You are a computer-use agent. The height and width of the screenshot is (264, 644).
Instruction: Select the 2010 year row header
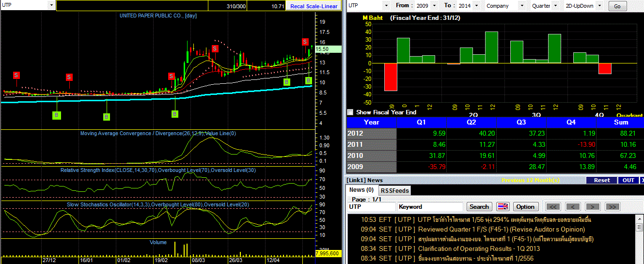(372, 155)
